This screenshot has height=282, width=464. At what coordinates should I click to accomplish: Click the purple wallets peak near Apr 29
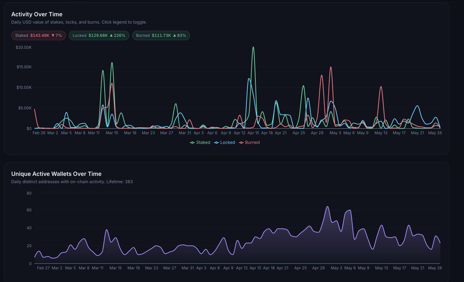(x=328, y=207)
